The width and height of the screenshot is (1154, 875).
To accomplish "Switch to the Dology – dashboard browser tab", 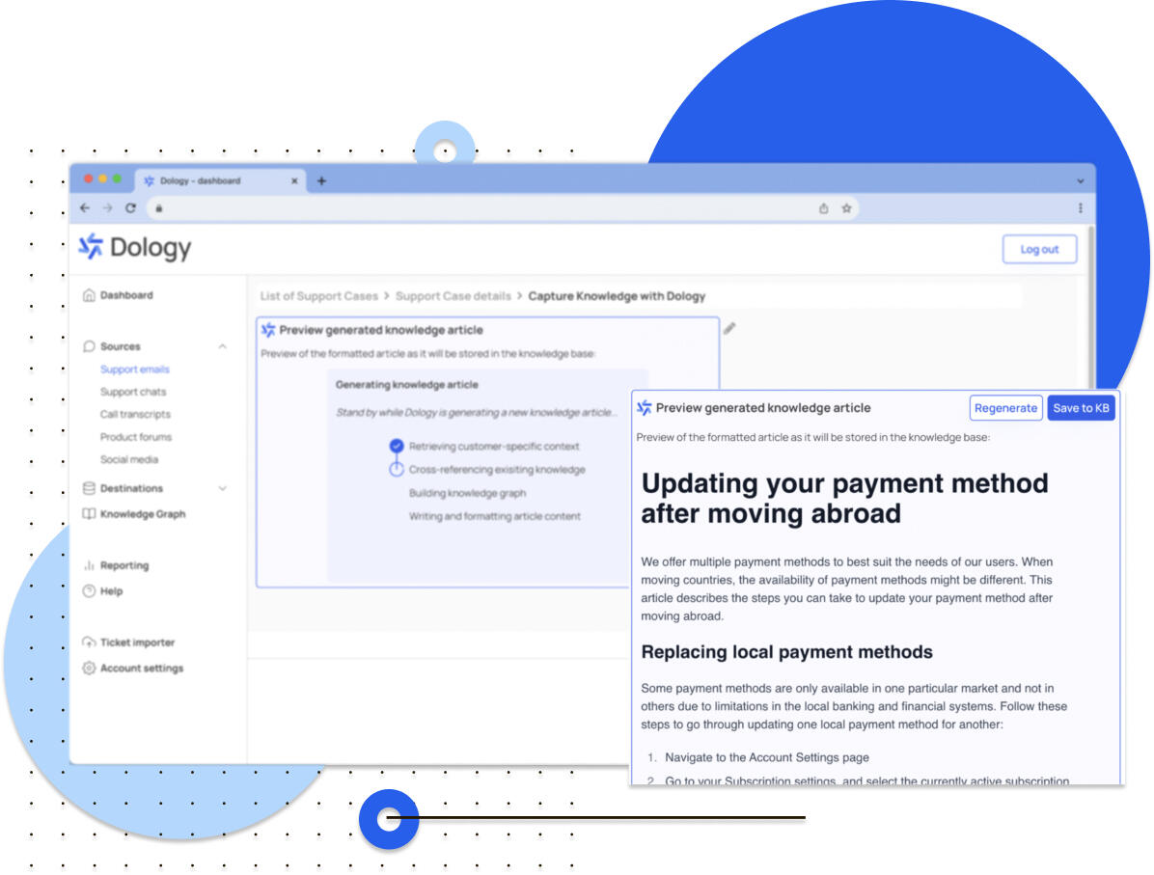I will tap(201, 181).
